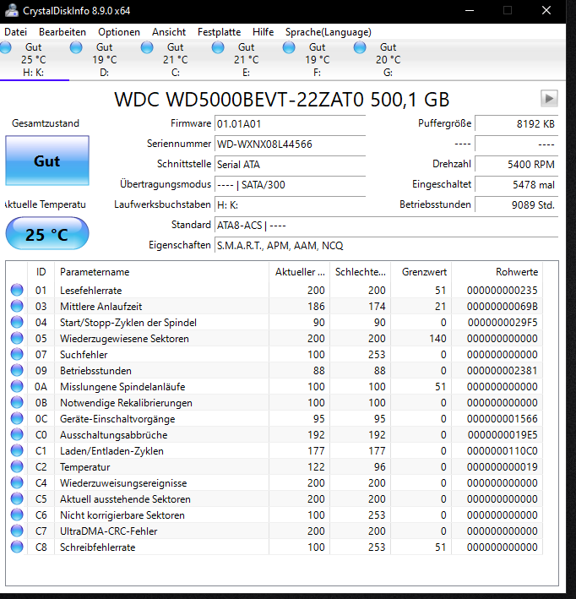The height and width of the screenshot is (599, 576).
Task: Open the Sprache(Language) menu
Action: point(328,32)
